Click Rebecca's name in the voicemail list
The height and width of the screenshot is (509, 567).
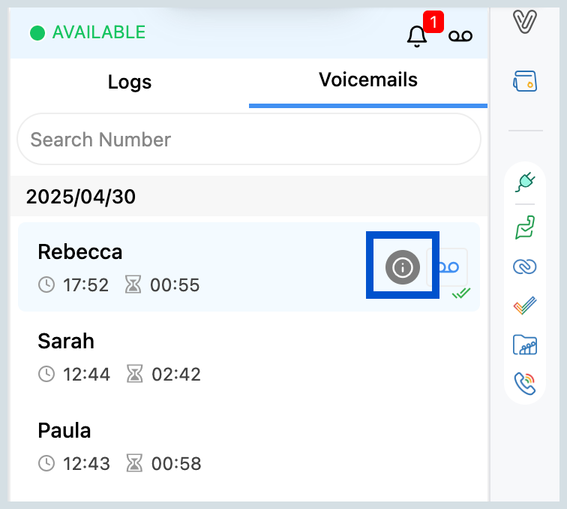[x=80, y=251]
